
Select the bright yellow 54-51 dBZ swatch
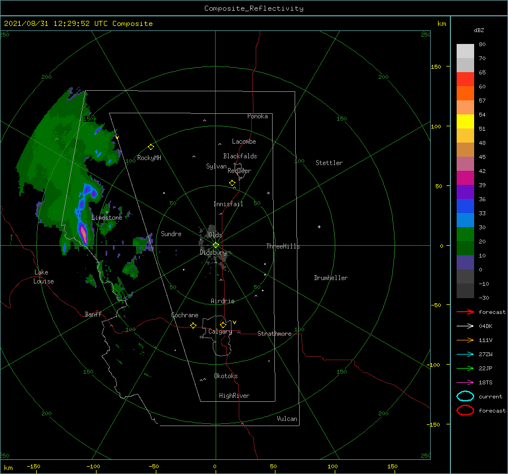(x=465, y=122)
